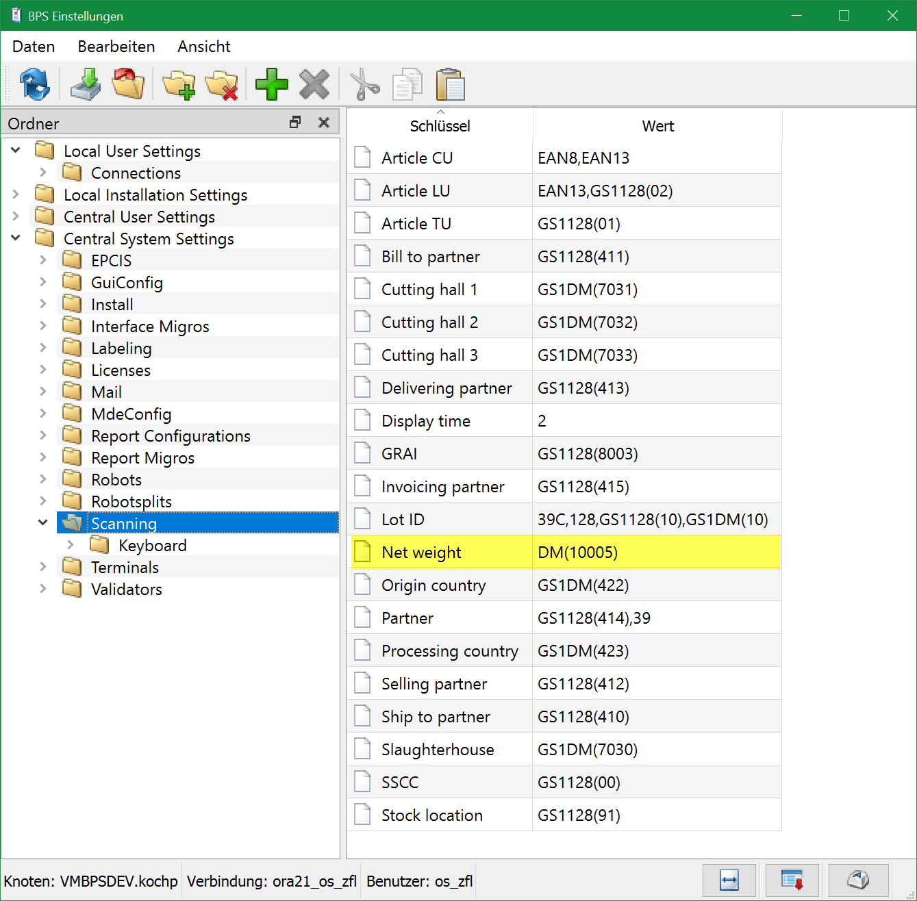Click the column width fit button in status bar
The width and height of the screenshot is (917, 901).
click(x=729, y=880)
